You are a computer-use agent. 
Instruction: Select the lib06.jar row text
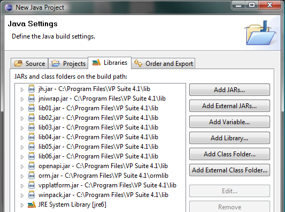coord(98,156)
